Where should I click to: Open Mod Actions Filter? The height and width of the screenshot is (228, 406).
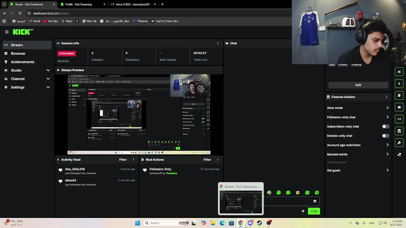[207, 160]
